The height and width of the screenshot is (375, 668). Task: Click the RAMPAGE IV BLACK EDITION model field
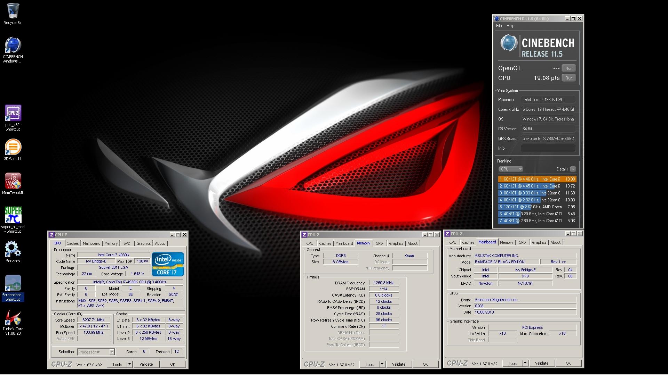(507, 262)
